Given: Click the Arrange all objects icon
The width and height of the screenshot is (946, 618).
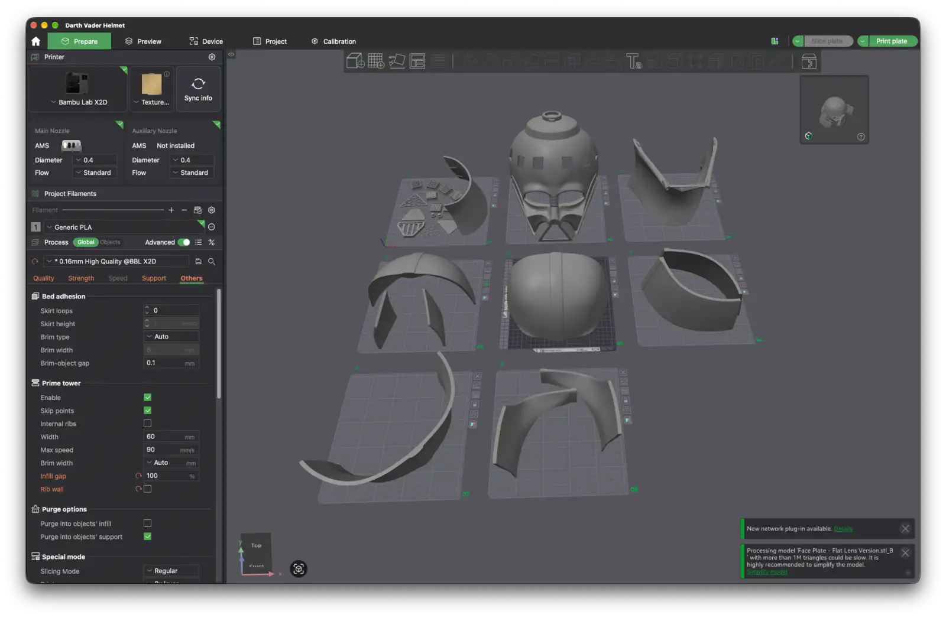Looking at the screenshot, I should [x=417, y=61].
